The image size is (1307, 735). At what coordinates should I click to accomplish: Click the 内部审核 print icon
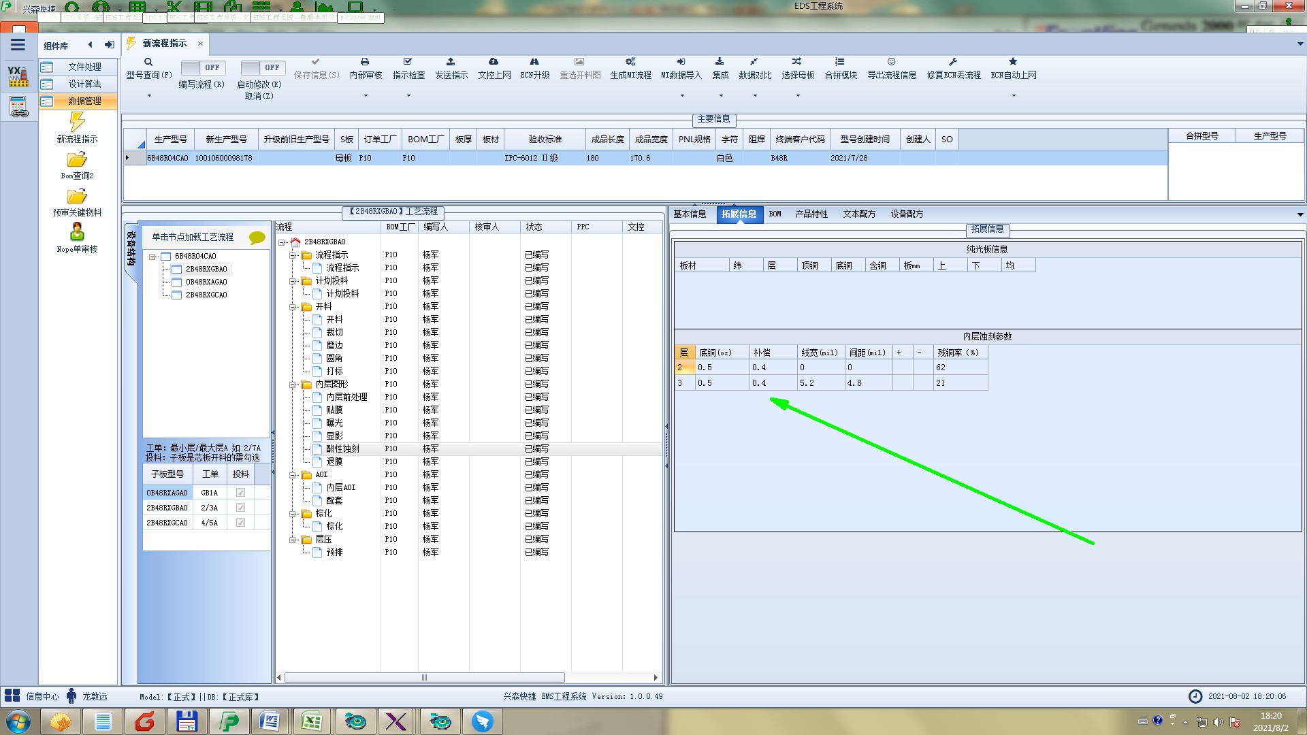(x=365, y=62)
